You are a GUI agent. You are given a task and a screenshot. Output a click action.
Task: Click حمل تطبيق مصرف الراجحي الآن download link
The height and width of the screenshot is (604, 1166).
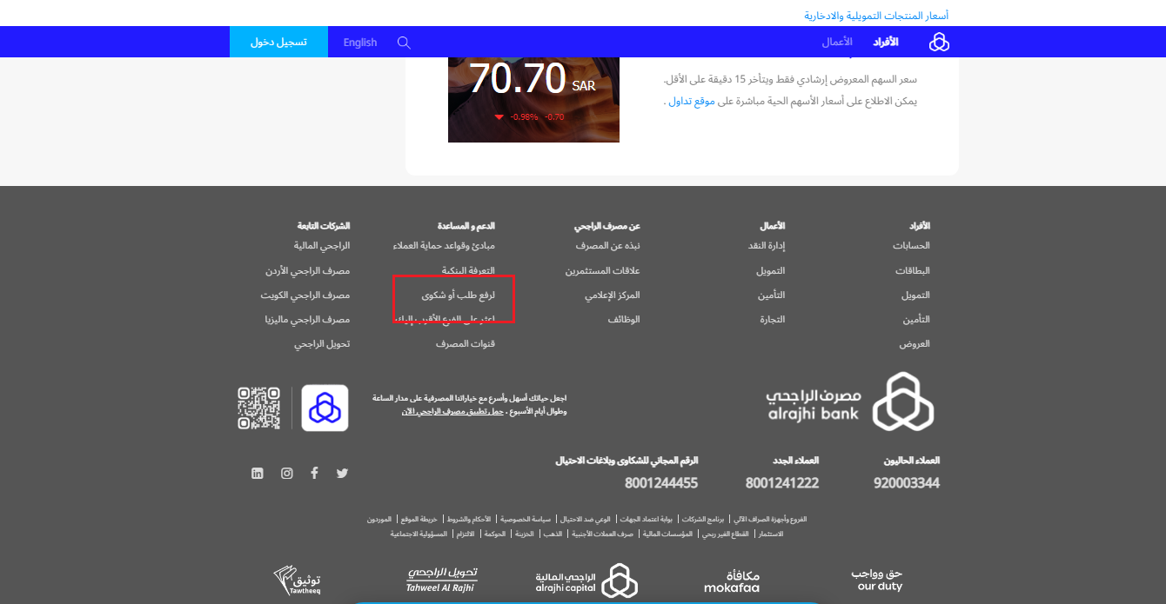click(x=452, y=411)
